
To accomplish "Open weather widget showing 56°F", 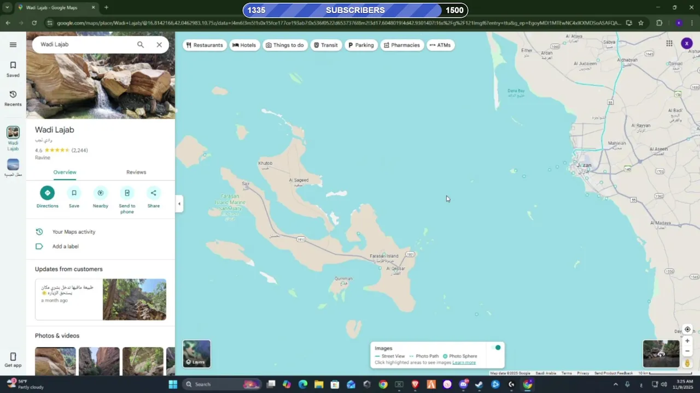I will pos(25,384).
